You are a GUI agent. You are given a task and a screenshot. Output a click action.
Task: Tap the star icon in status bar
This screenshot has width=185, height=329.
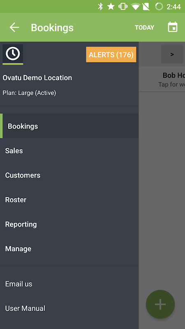(111, 7)
